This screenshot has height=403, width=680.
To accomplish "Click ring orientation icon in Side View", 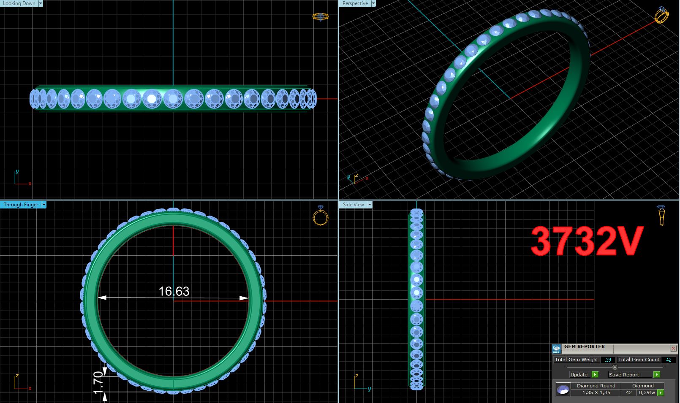I will [x=661, y=215].
